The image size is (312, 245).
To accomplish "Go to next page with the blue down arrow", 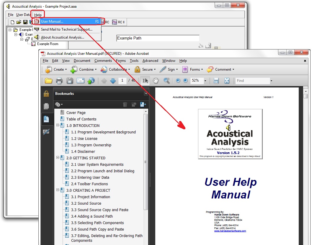I will pos(113,81).
